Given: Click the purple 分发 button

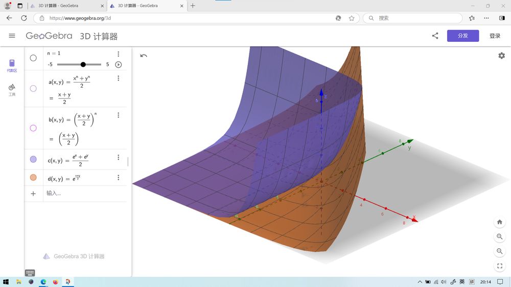Looking at the screenshot, I should [x=462, y=36].
